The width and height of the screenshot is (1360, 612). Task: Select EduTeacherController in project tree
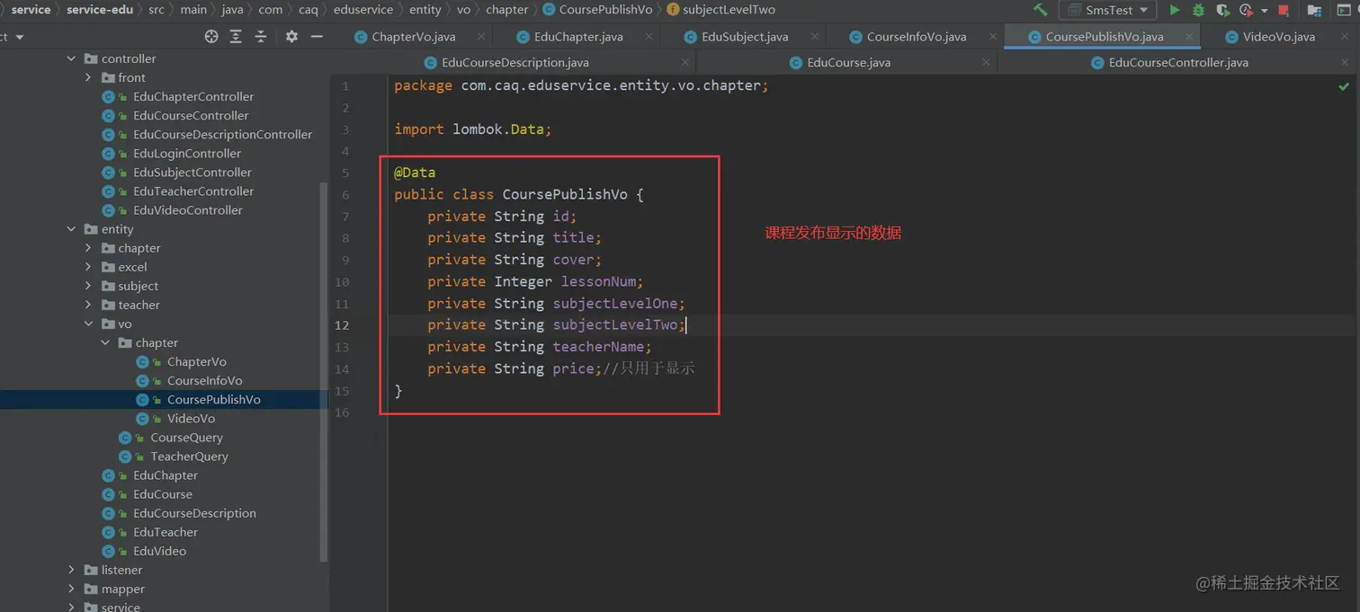(193, 191)
